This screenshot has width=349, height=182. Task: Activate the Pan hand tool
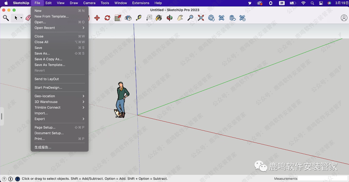click(x=180, y=18)
